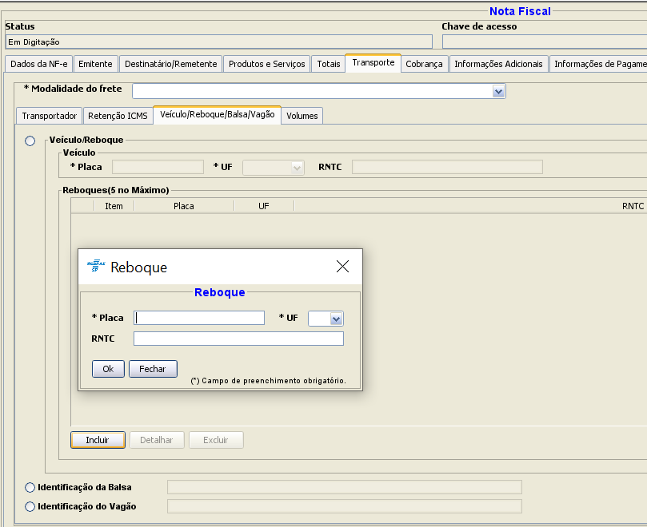Open the Destinatário/Remetente tab

[x=170, y=64]
